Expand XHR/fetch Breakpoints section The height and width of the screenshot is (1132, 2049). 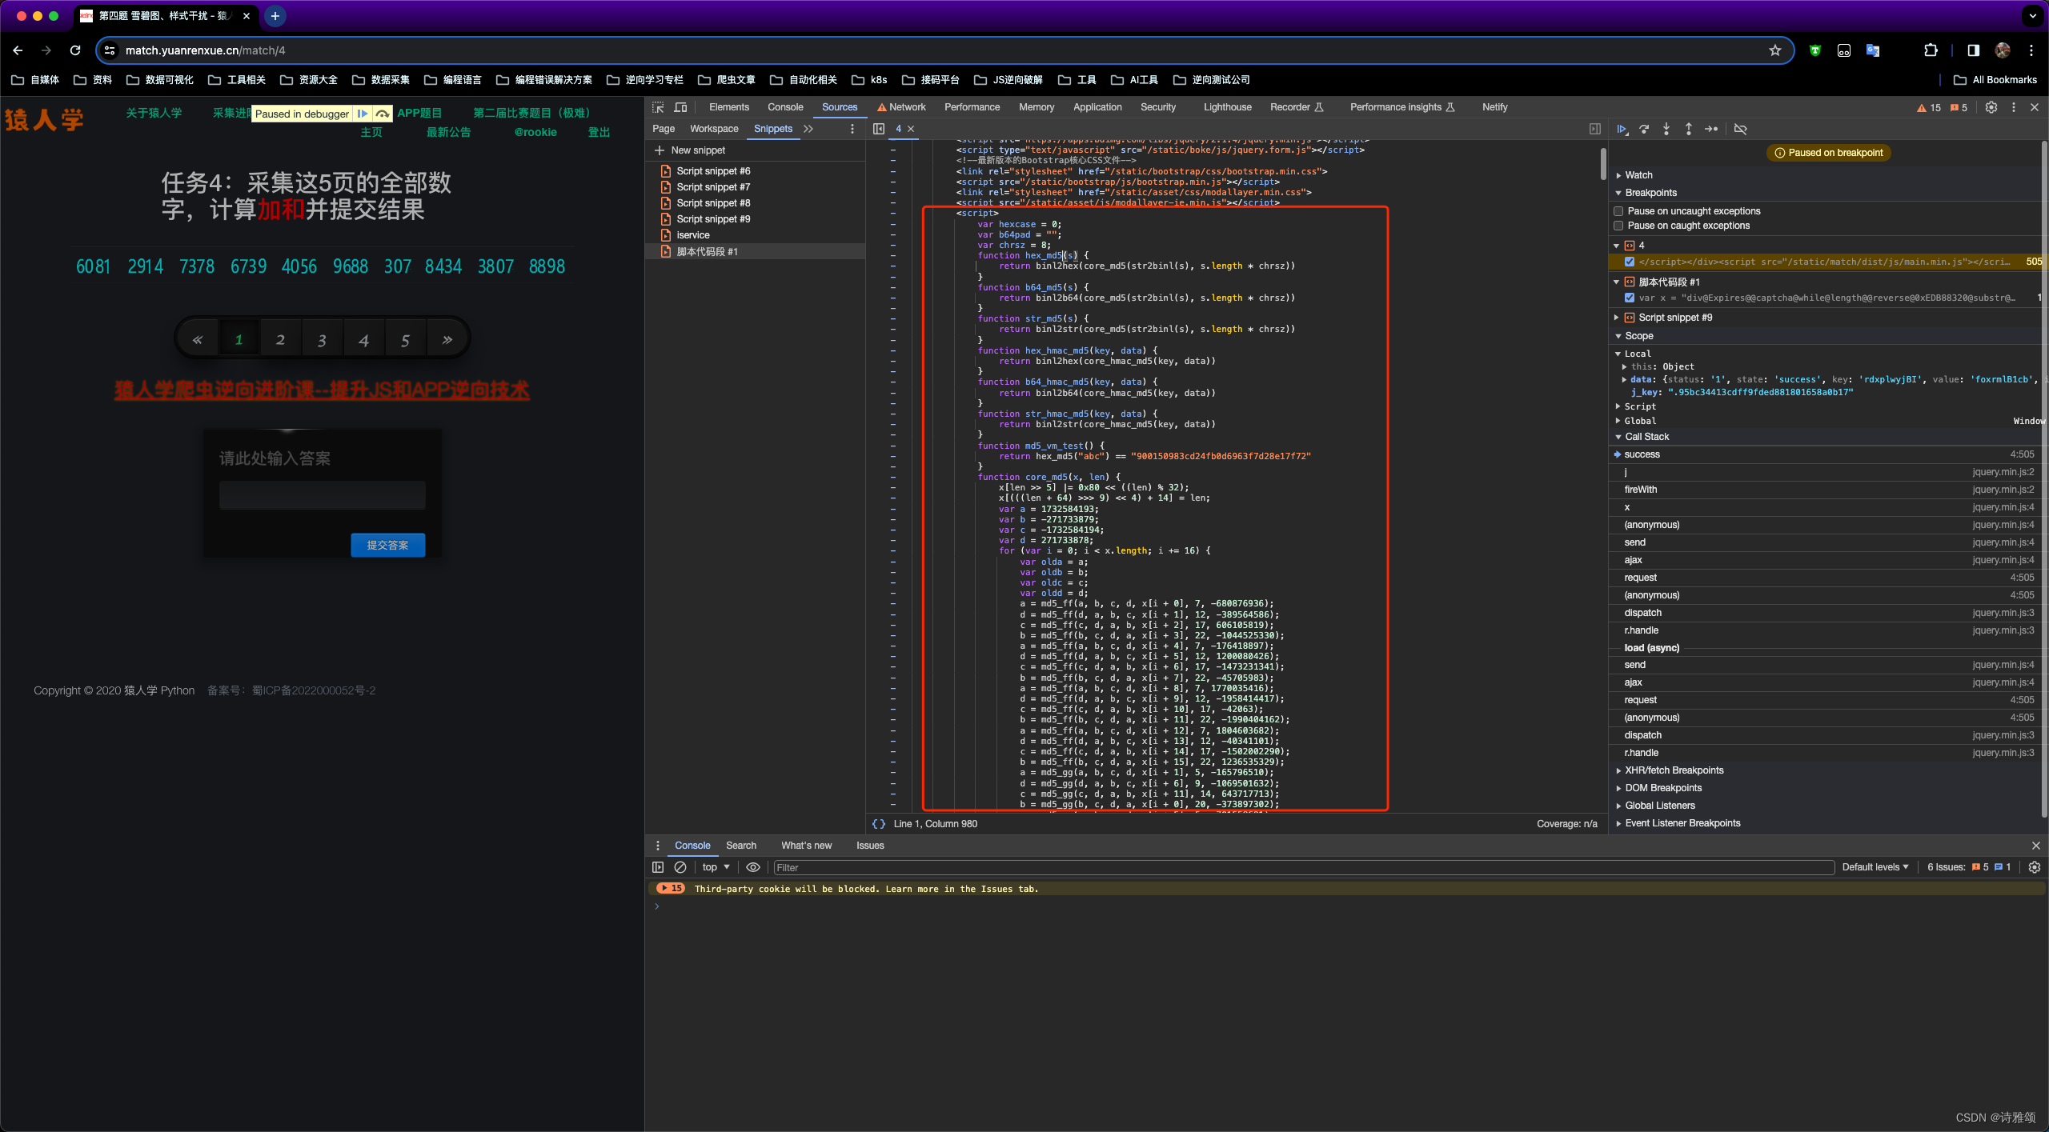click(x=1674, y=770)
